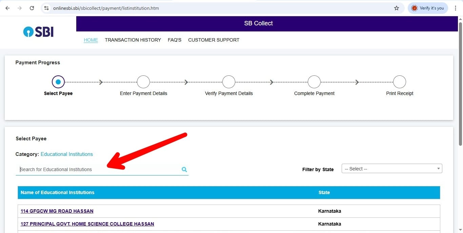Open the Transaction History menu

click(133, 40)
